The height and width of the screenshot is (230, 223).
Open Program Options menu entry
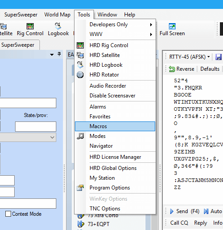[115, 188]
